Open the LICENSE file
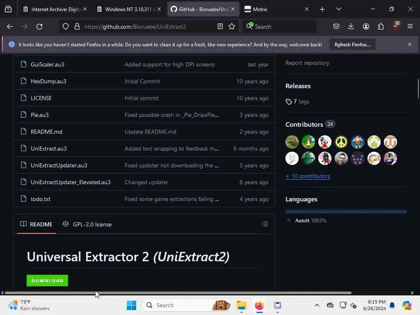Image resolution: width=420 pixels, height=315 pixels. point(41,98)
